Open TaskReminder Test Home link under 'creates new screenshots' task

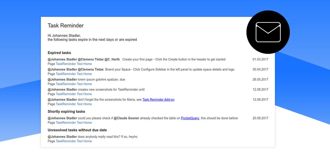point(74,94)
